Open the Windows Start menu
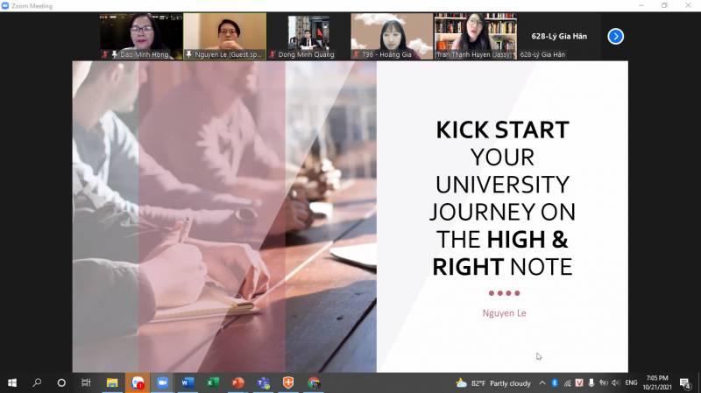Viewport: 701px width, 393px height. coord(12,382)
